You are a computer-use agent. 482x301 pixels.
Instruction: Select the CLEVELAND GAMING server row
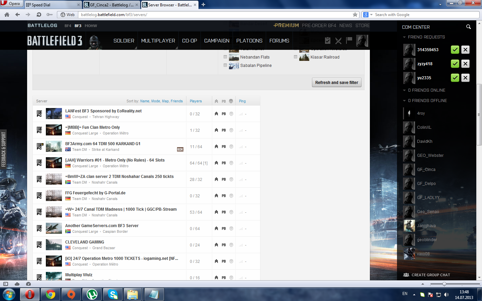click(146, 245)
